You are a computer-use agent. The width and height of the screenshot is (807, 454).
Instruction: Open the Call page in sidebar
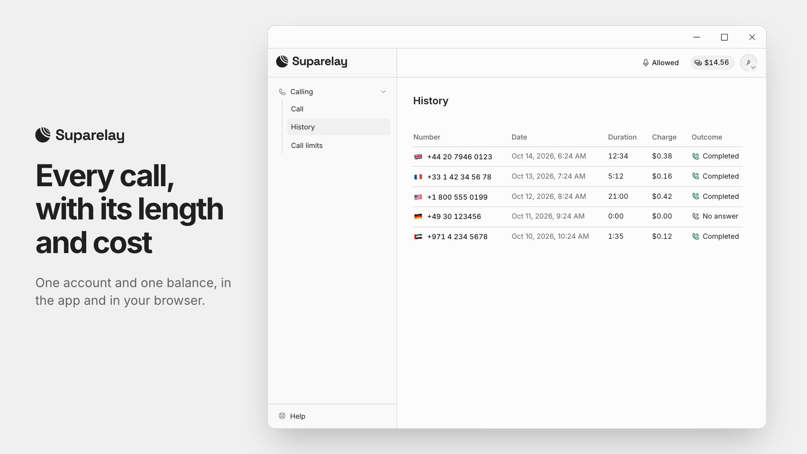coord(297,109)
